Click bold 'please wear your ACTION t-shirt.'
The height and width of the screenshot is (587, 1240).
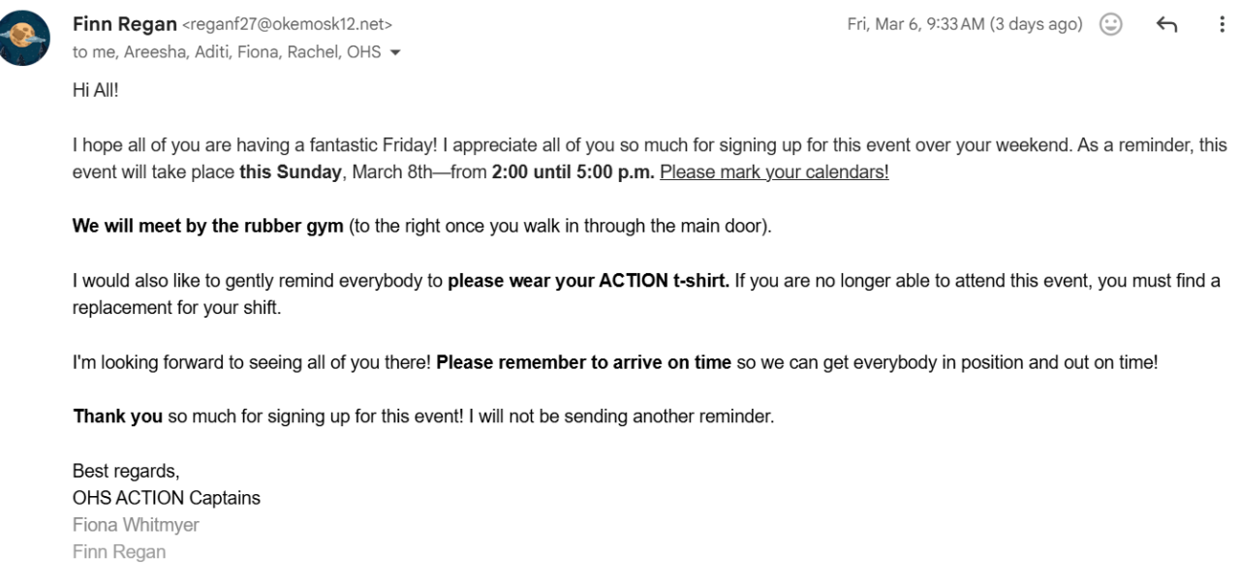point(588,281)
